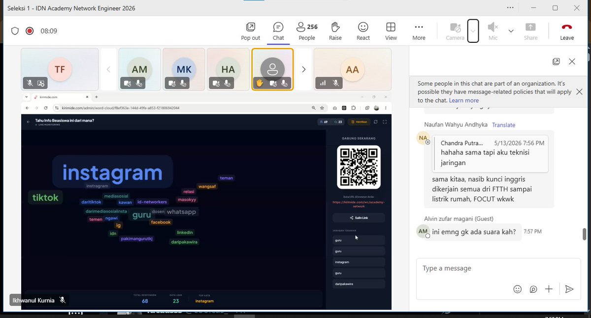The width and height of the screenshot is (591, 318).
Task: Click the Share screen button
Action: click(531, 31)
